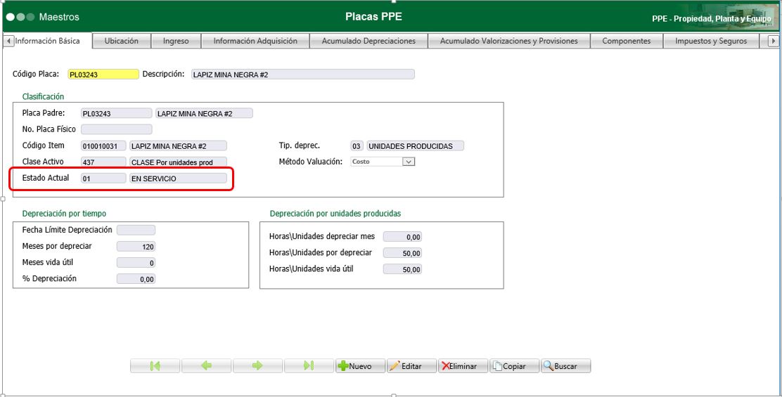Go to the previous record arrow
The width and height of the screenshot is (782, 397).
207,366
